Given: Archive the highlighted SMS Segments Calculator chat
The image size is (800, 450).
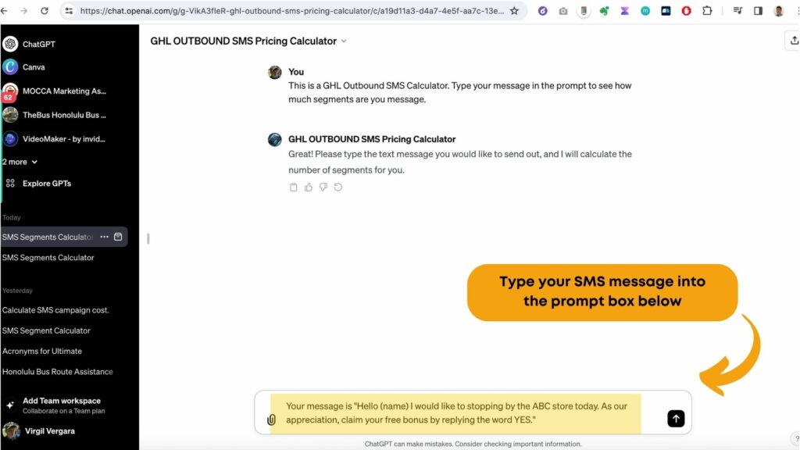Looking at the screenshot, I should (x=118, y=237).
